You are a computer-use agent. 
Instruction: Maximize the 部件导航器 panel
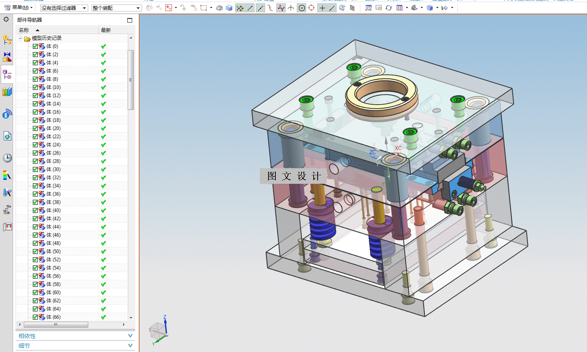point(130,20)
